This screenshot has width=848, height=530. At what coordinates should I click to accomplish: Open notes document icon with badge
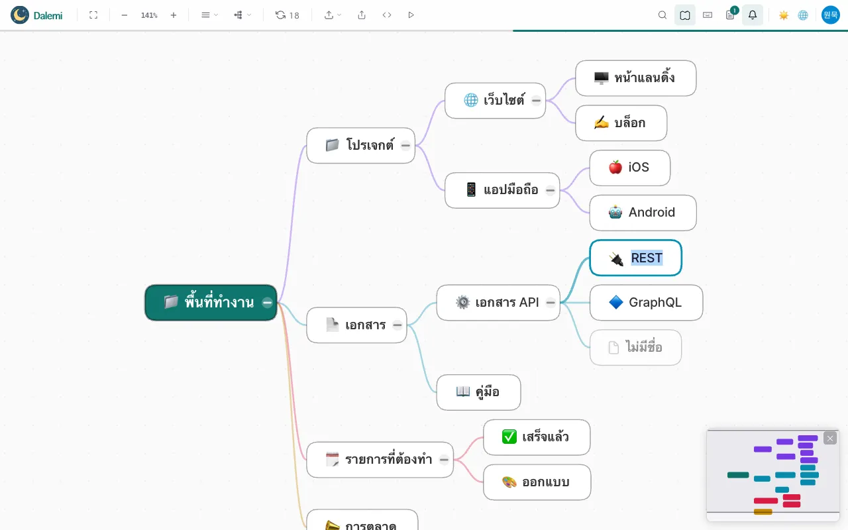731,14
